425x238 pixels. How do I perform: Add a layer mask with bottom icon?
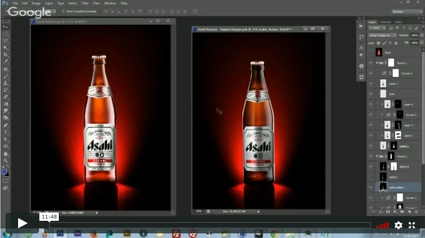pos(388,212)
